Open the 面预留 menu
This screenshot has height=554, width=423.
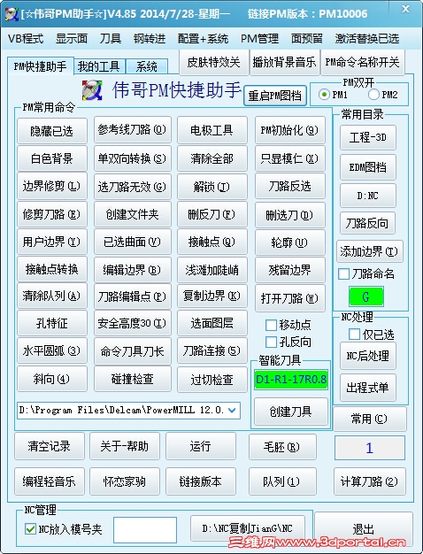point(307,38)
